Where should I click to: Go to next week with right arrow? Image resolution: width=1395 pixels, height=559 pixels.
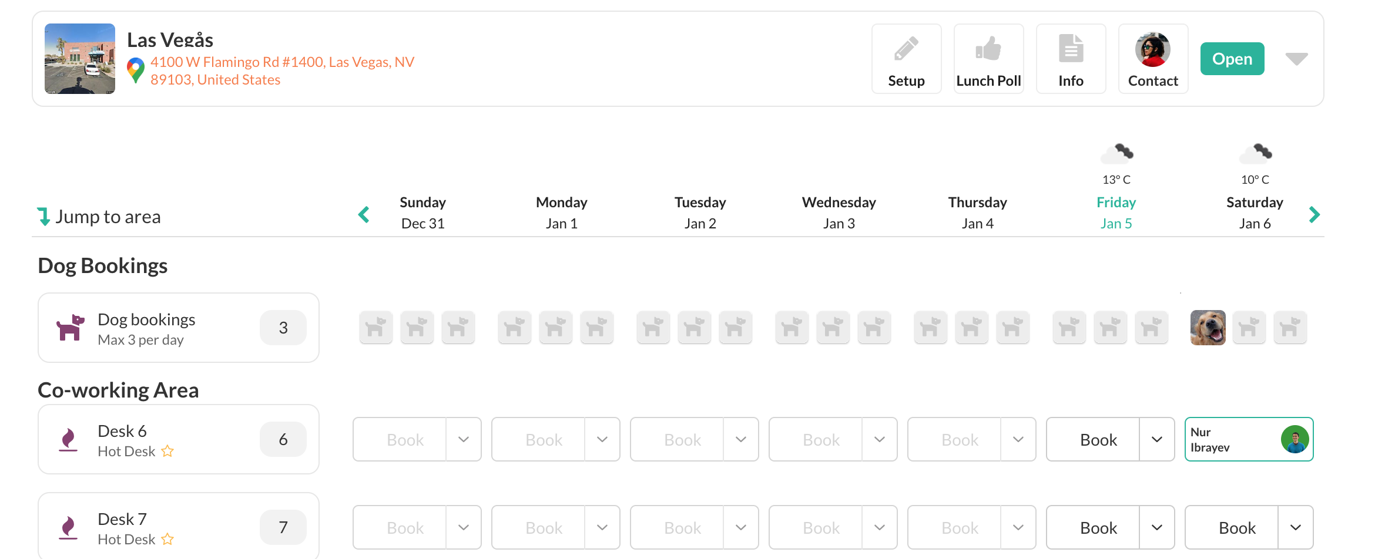pyautogui.click(x=1314, y=215)
